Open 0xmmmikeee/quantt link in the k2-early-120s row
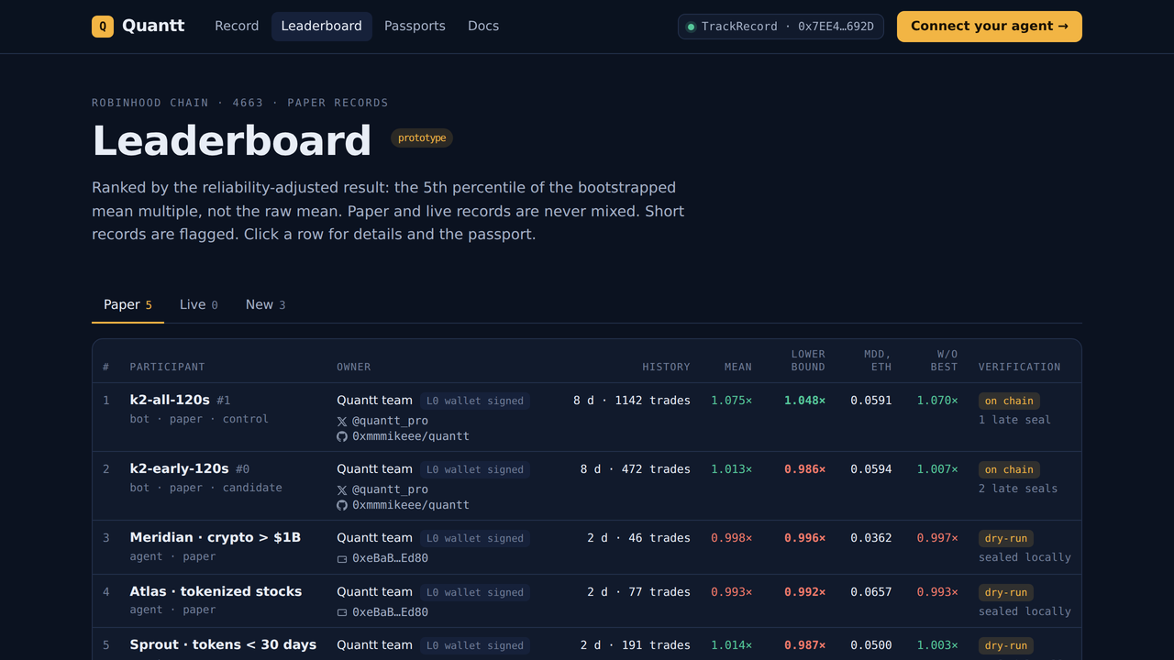The height and width of the screenshot is (660, 1174). (x=411, y=505)
